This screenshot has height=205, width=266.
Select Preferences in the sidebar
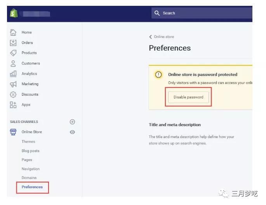click(32, 187)
